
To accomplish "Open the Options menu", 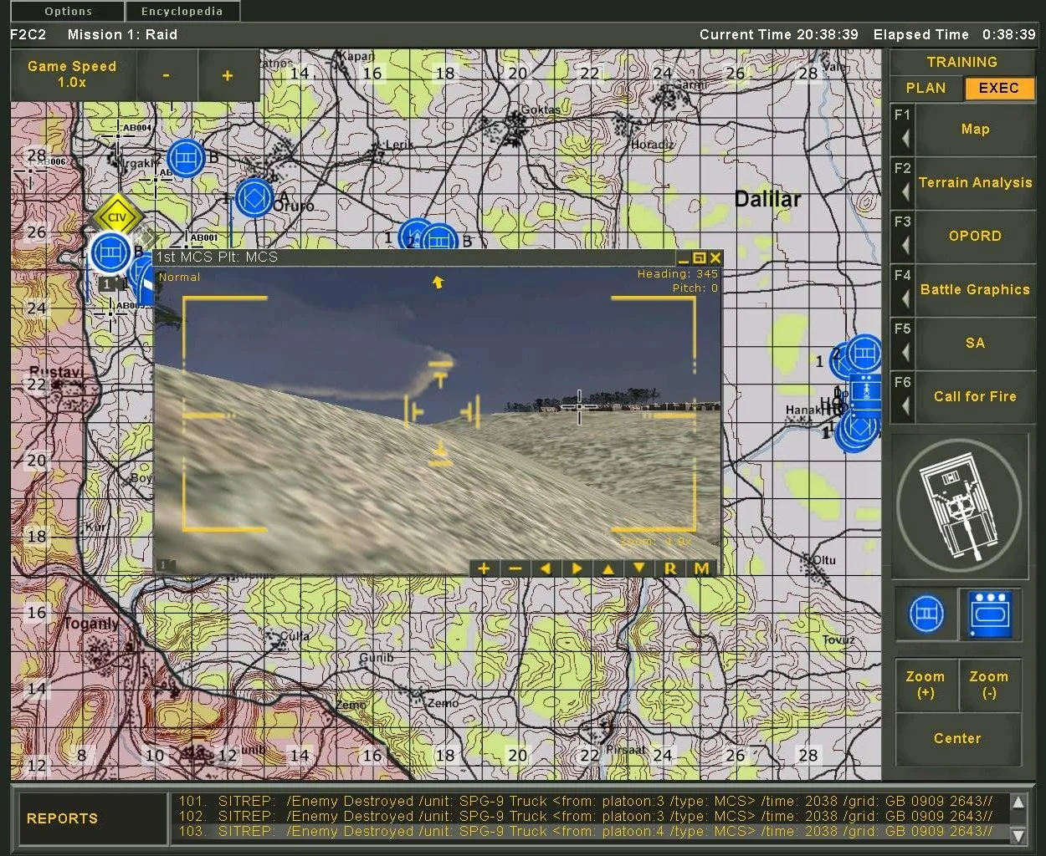I will 69,12.
